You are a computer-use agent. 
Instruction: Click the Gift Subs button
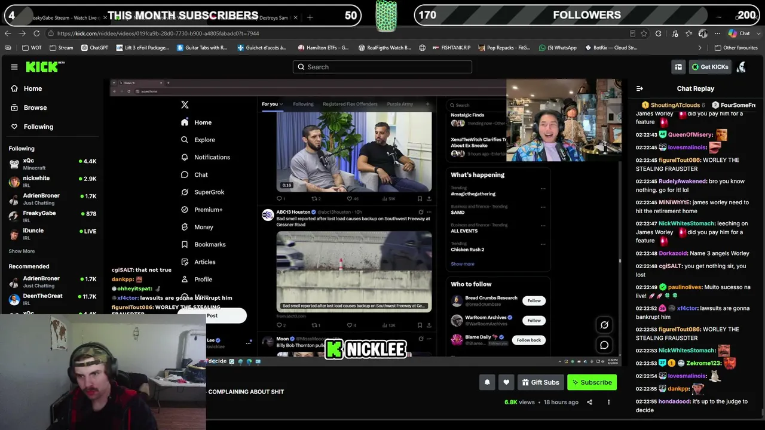point(540,382)
